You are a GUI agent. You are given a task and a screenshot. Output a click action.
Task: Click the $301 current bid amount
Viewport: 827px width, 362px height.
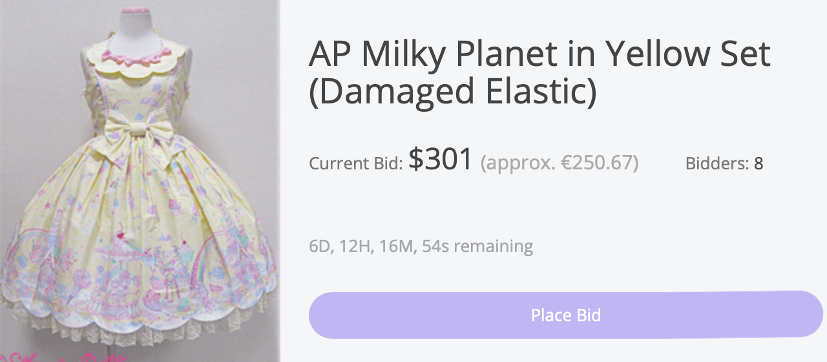click(441, 159)
